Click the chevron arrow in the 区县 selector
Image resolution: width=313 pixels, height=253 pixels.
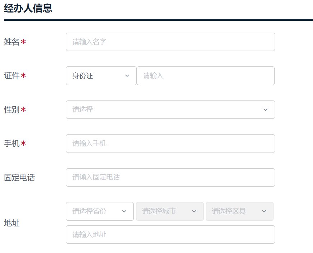coord(264,211)
